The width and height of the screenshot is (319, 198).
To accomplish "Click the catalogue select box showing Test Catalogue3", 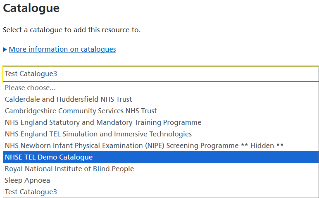I will [161, 74].
